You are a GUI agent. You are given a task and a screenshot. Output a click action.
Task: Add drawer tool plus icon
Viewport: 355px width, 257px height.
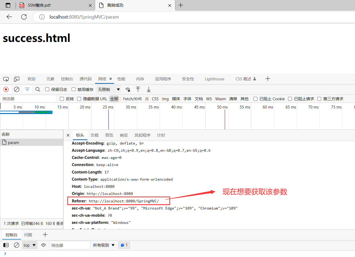pos(45,234)
